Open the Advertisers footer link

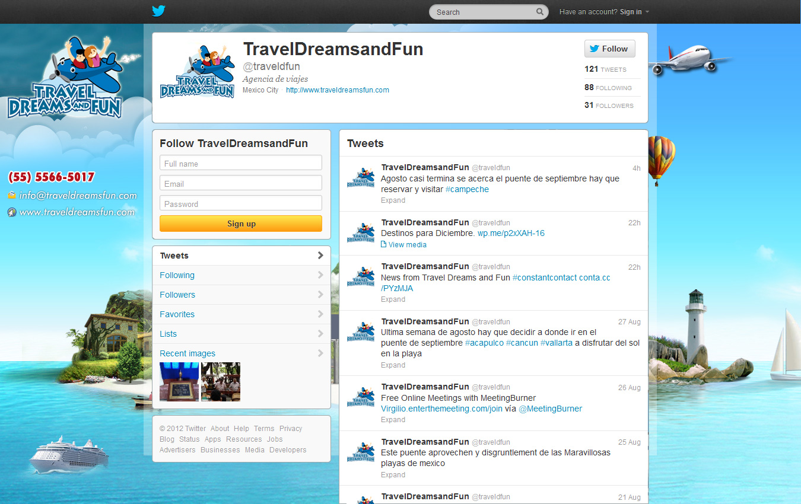click(177, 450)
